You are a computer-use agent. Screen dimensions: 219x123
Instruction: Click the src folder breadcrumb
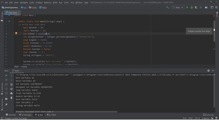[24, 8]
